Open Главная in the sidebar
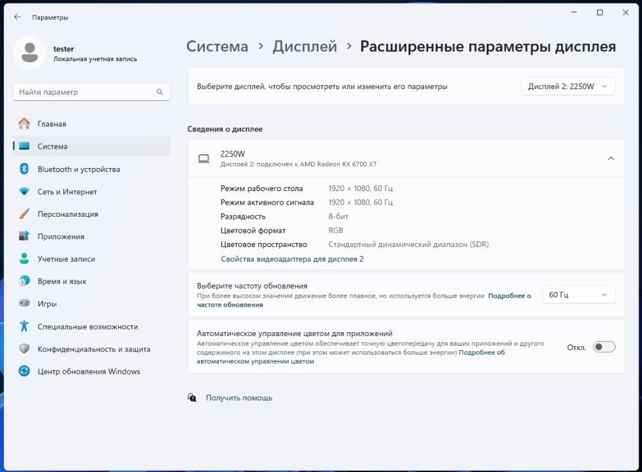Viewport: 642px width, 472px height. (x=92, y=124)
